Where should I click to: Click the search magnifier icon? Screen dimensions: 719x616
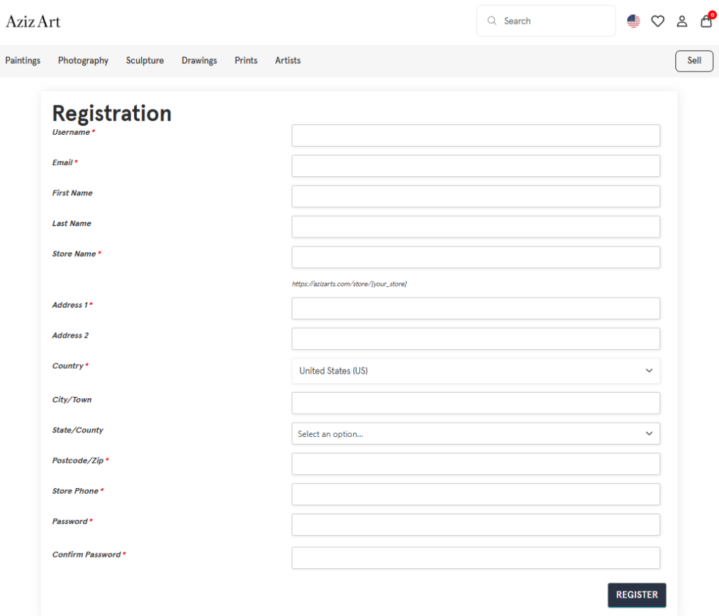point(492,21)
